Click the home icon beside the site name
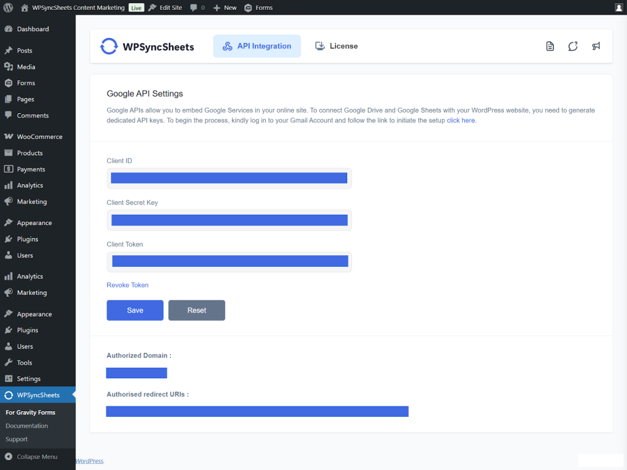Image resolution: width=627 pixels, height=470 pixels. tap(24, 7)
